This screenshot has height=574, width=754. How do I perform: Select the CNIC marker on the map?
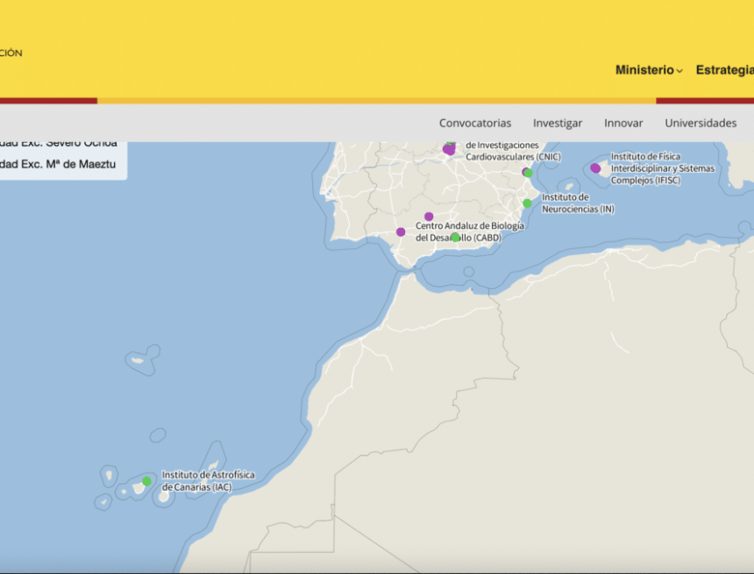450,149
